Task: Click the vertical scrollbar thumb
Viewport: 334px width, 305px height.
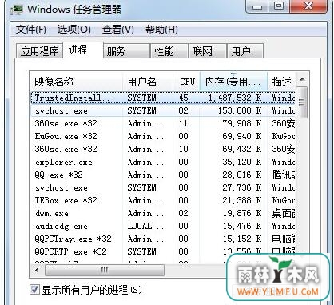Action: coord(302,102)
